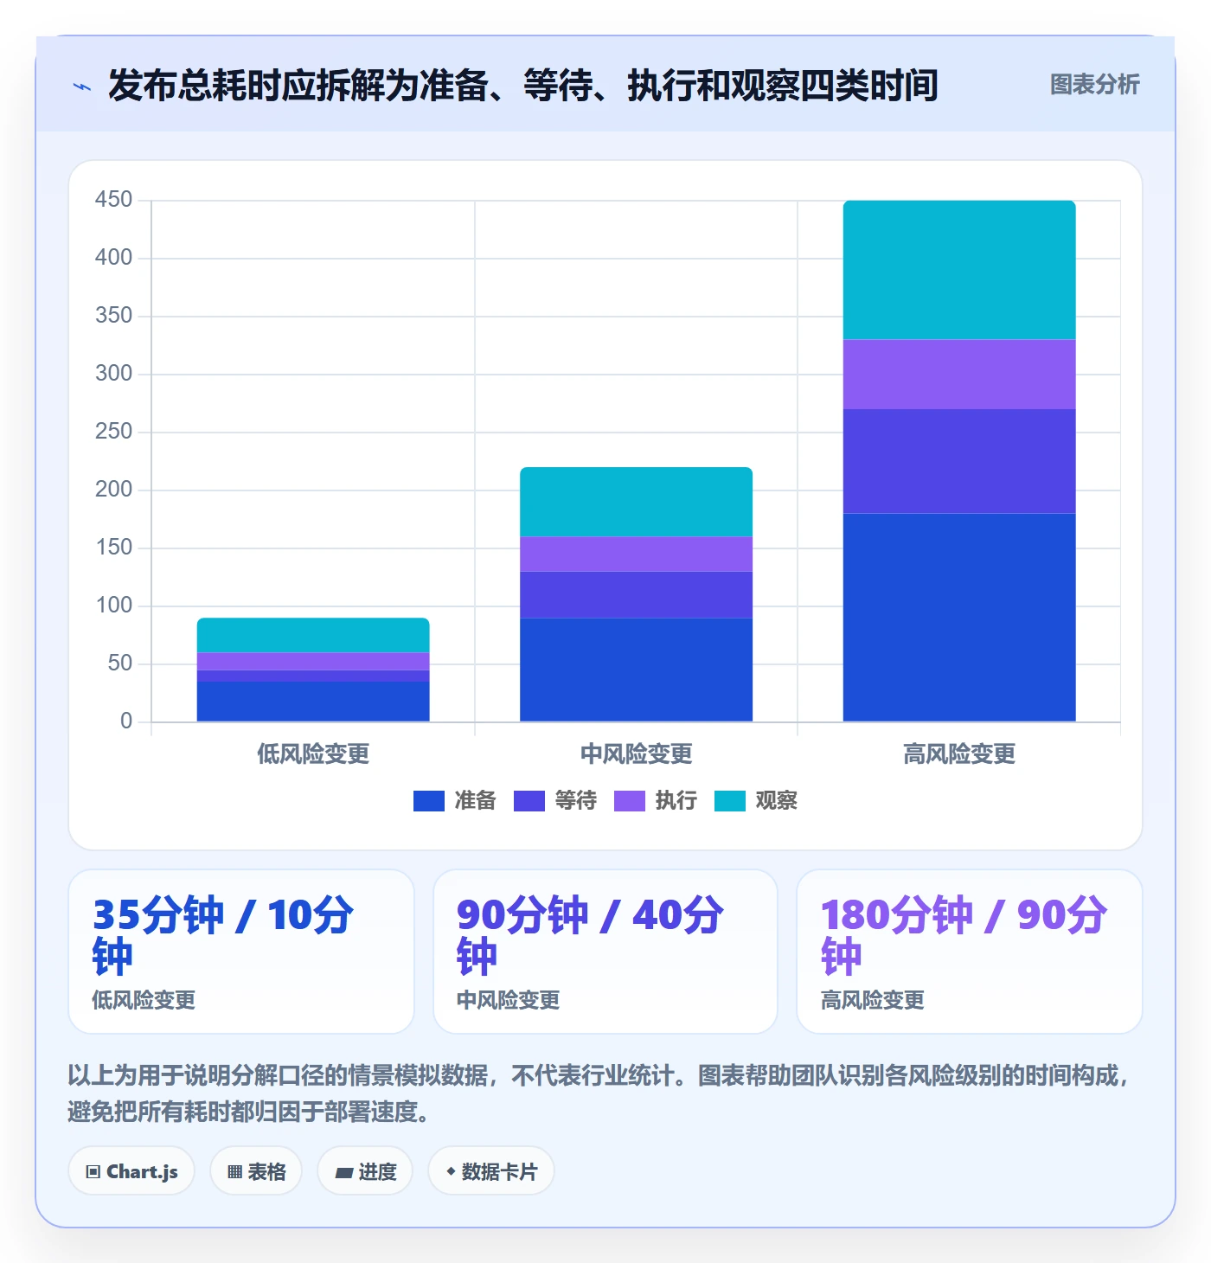
Task: Select the Chart.js tag chip
Action: (131, 1171)
